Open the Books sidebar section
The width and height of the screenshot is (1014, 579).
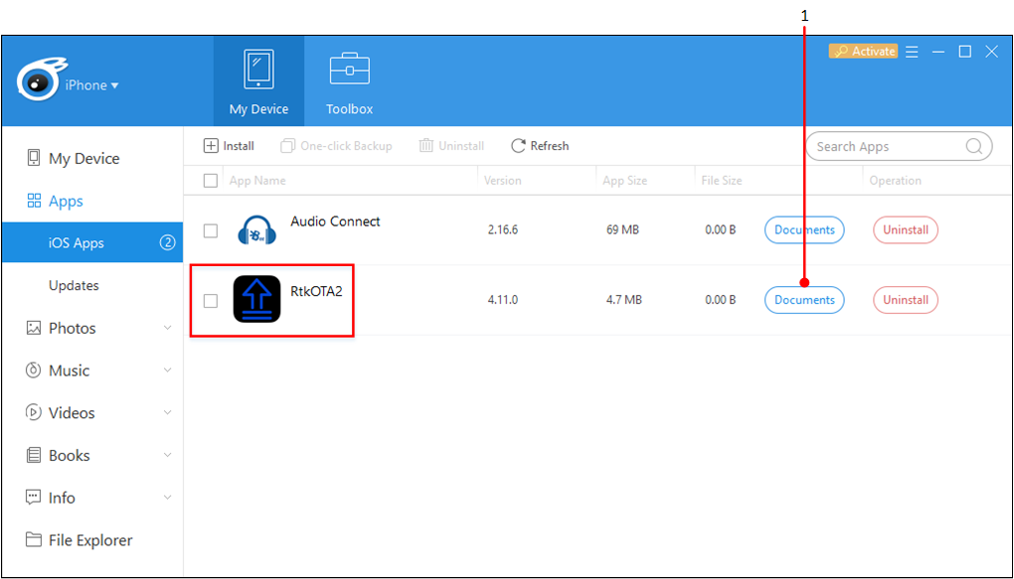(91, 456)
